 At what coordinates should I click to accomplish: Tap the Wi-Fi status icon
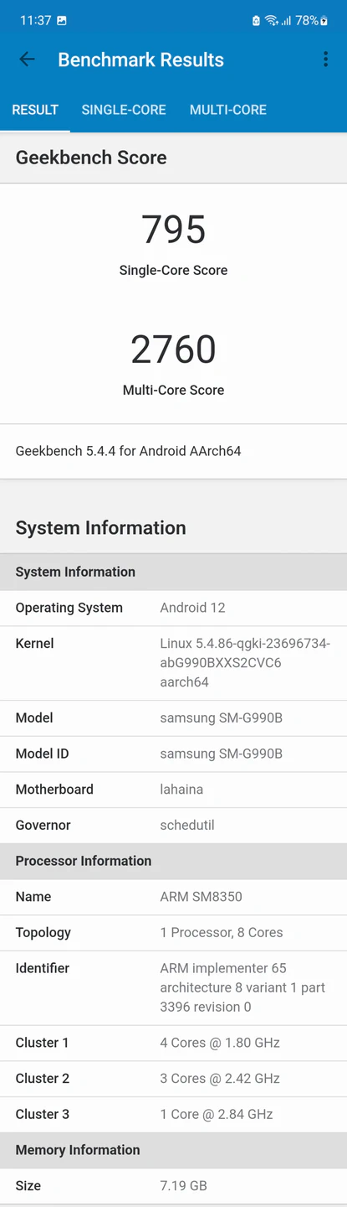point(271,20)
